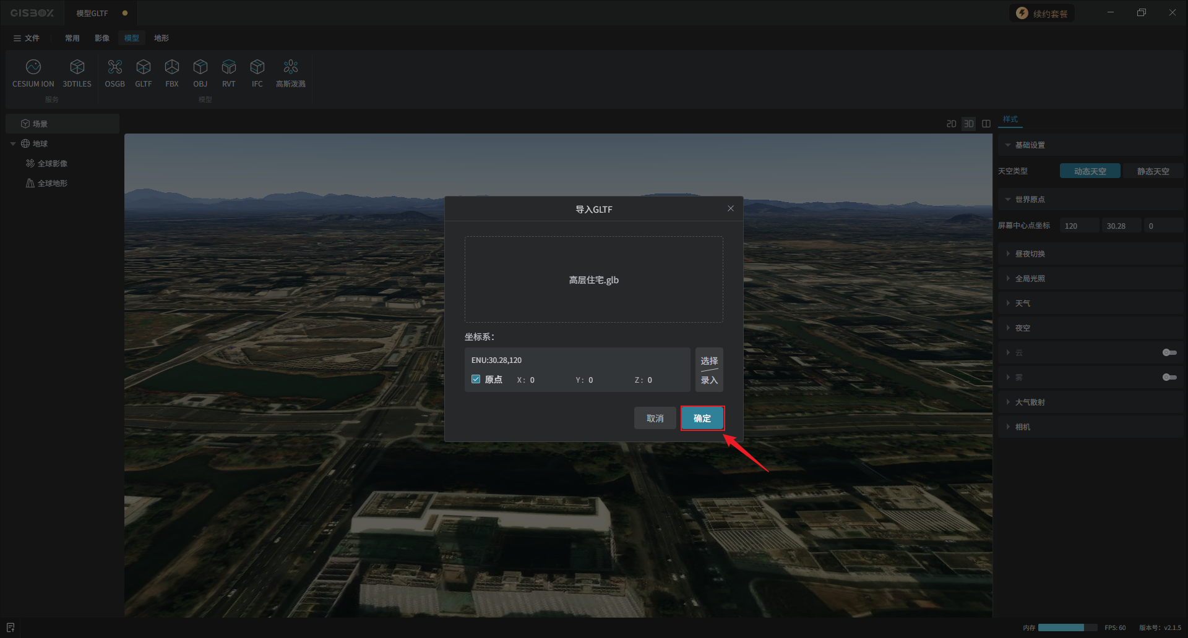Open the OSGB model importer
1188x638 pixels.
[114, 67]
